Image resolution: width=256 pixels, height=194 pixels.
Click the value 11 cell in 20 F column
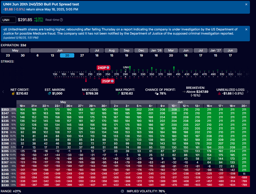244,174
